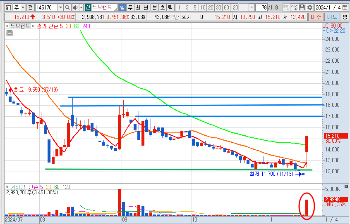Choose the 60 interval button
Image resolution: width=350 pixels, height=224 pixels.
tap(226, 8)
